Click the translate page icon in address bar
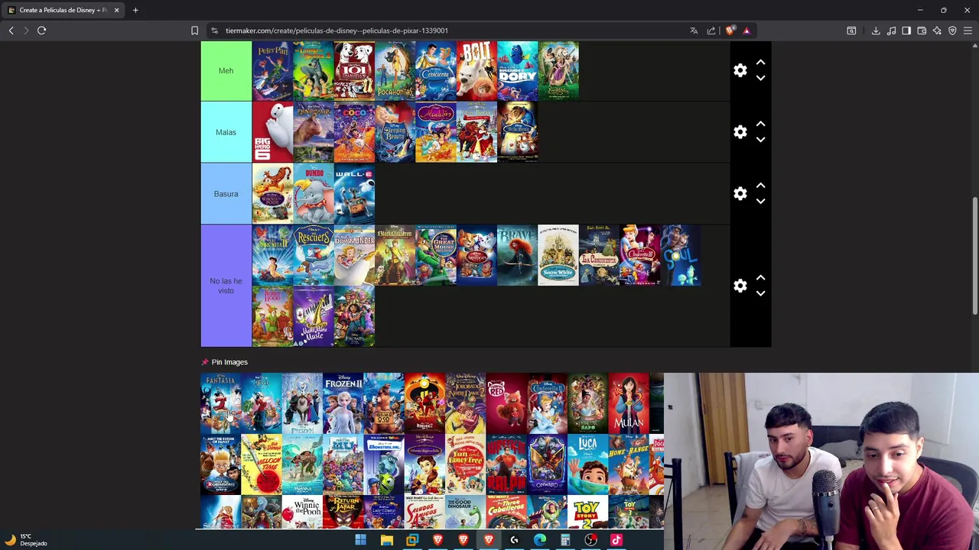Viewport: 979px width, 550px height. click(694, 31)
